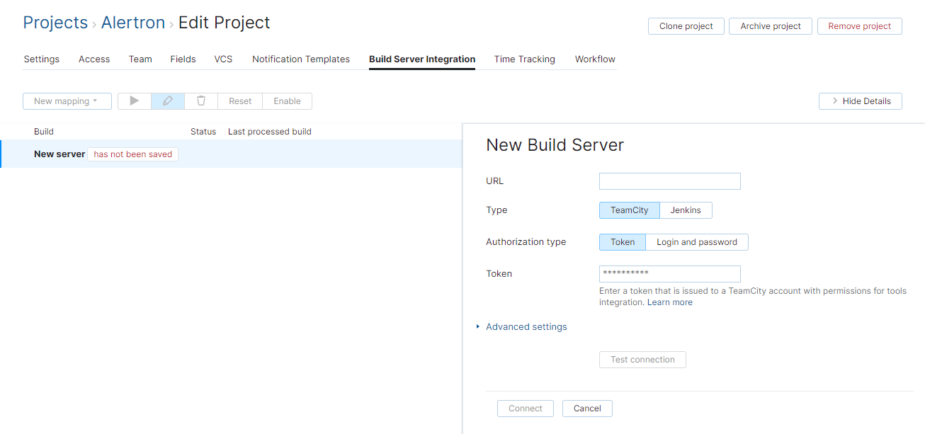Click the Enable toolbar item
Viewport: 925px width, 434px height.
point(287,101)
